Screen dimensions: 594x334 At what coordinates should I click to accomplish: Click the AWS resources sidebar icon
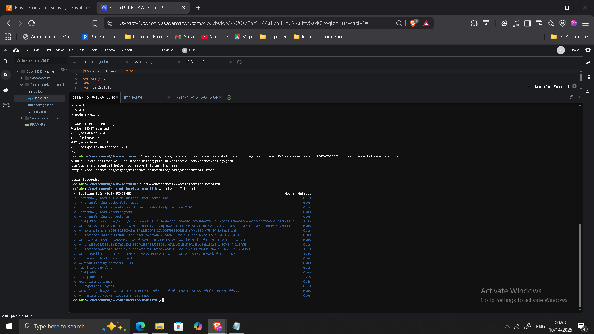pyautogui.click(x=6, y=105)
